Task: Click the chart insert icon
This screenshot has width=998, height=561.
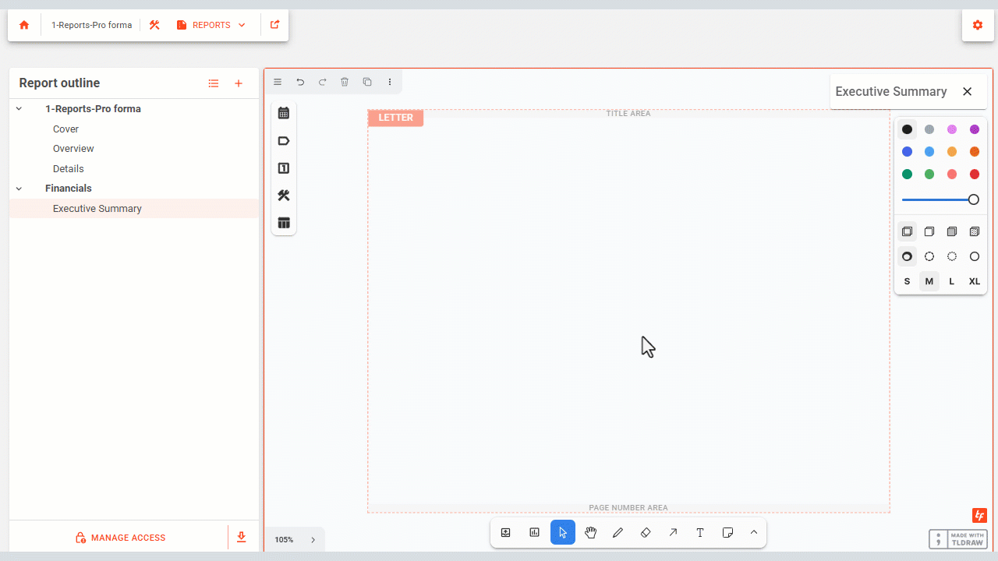Action: pos(534,532)
